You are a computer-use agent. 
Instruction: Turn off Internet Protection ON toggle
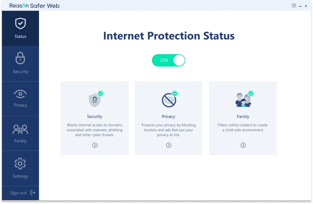pos(168,60)
